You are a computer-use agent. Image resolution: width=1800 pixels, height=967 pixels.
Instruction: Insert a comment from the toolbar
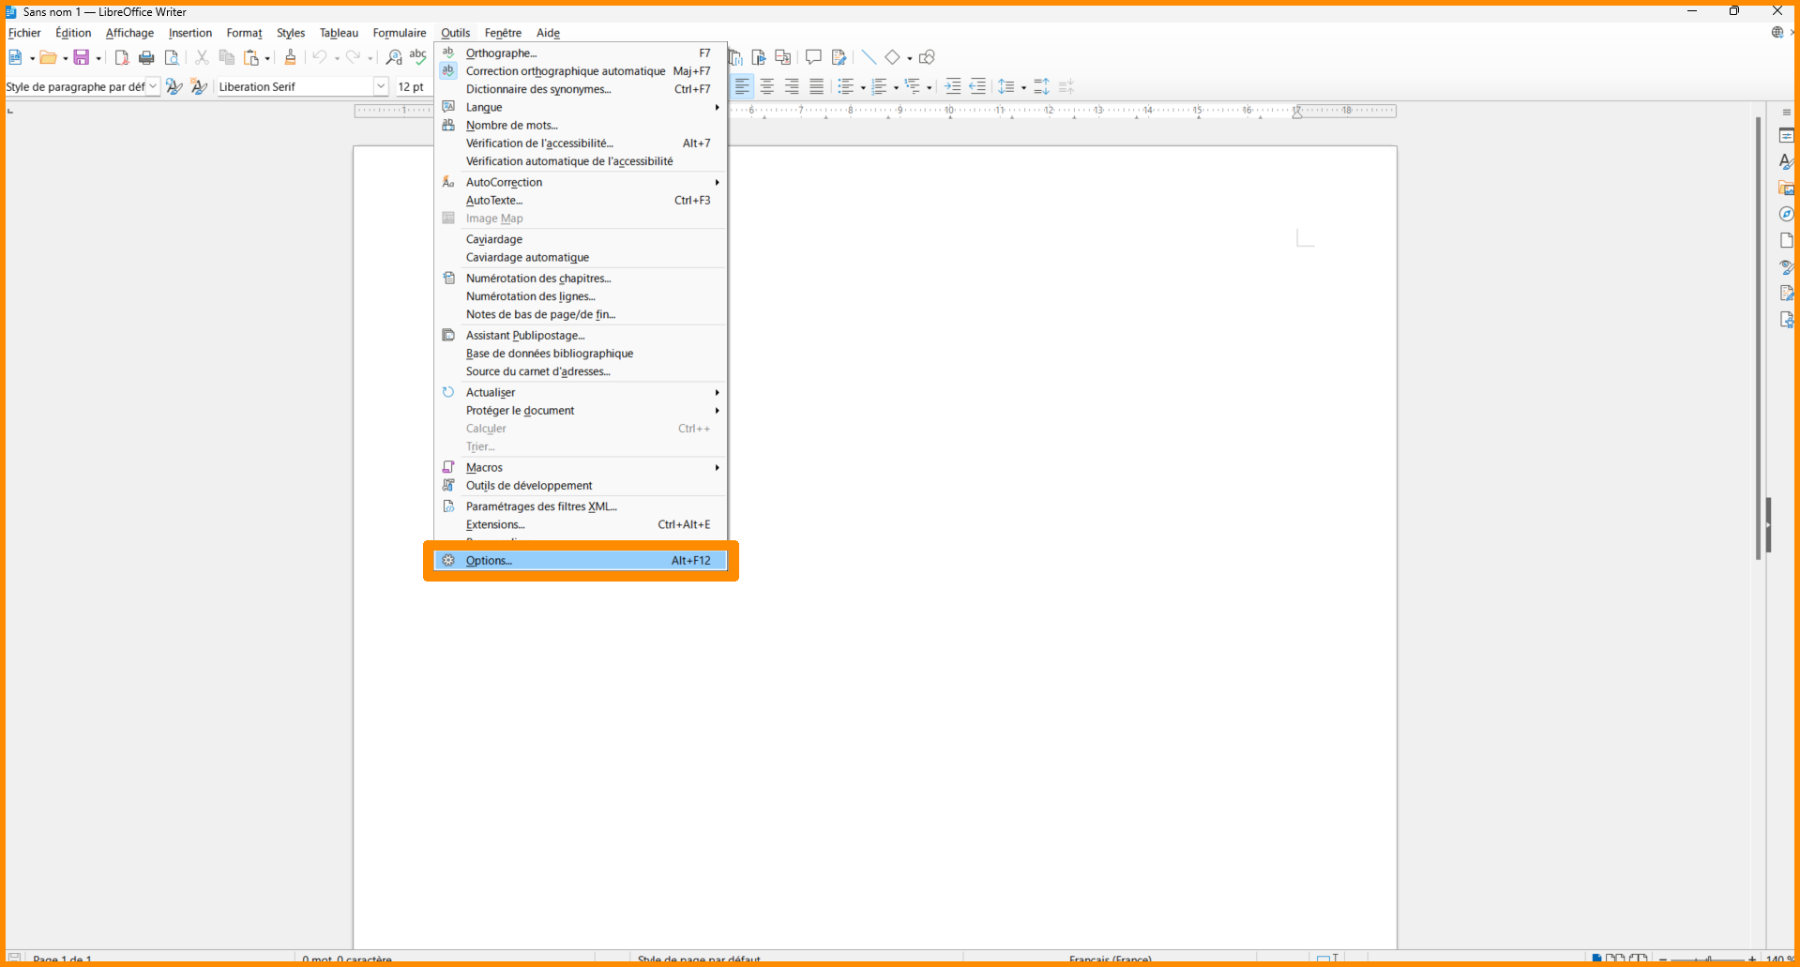(813, 57)
